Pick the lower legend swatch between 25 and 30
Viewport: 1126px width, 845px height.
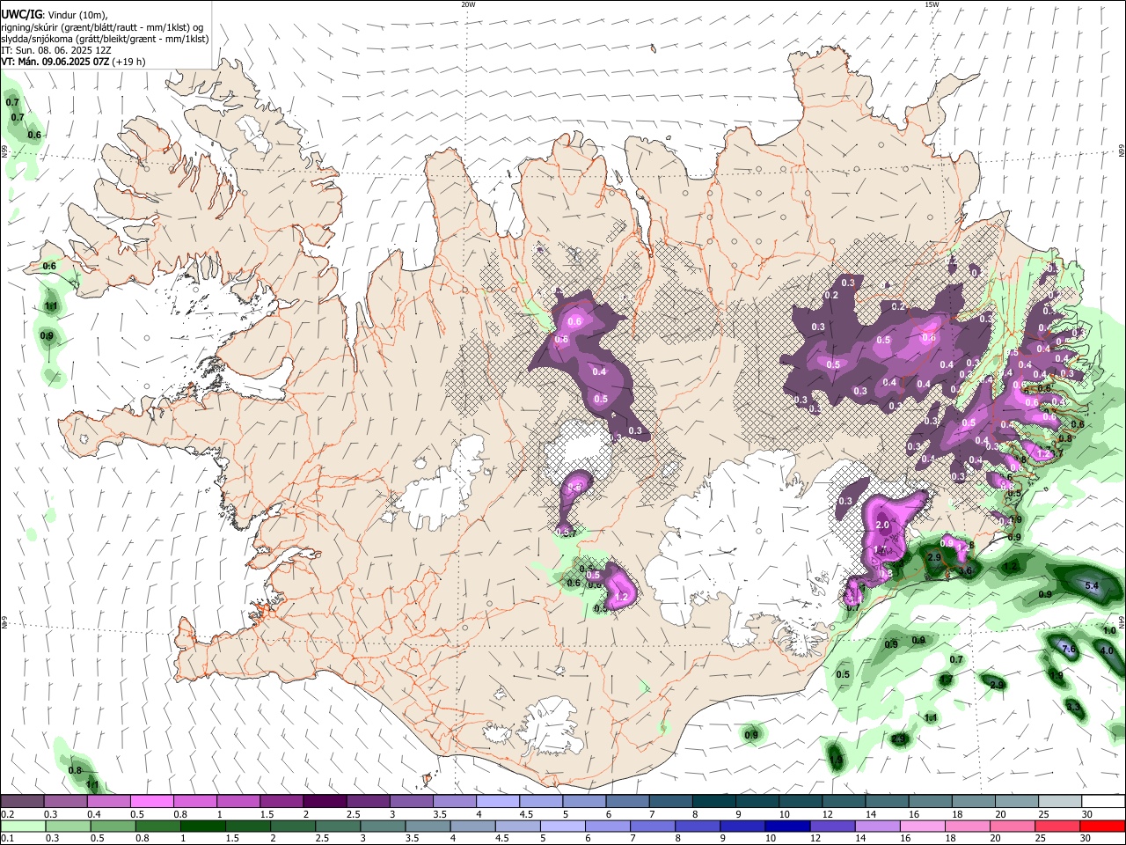tap(1057, 827)
